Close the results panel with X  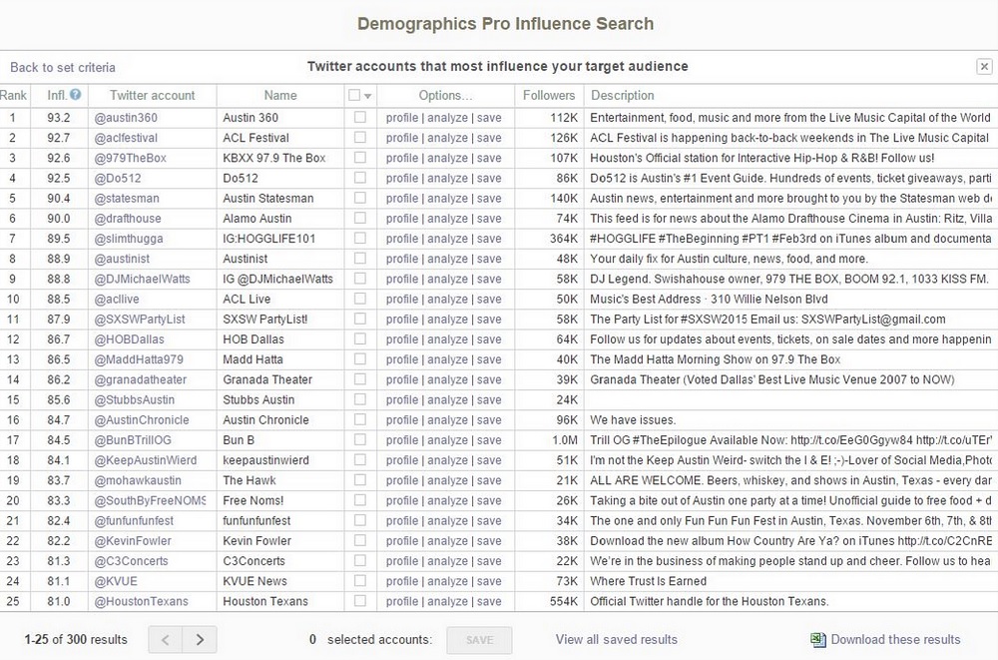point(984,66)
